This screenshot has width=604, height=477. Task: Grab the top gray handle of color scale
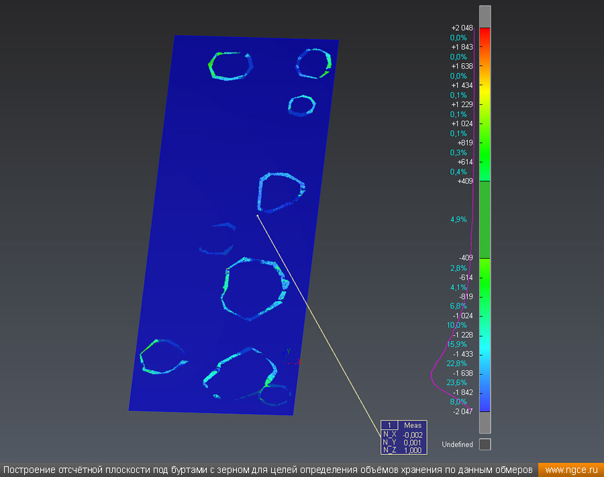(485, 16)
